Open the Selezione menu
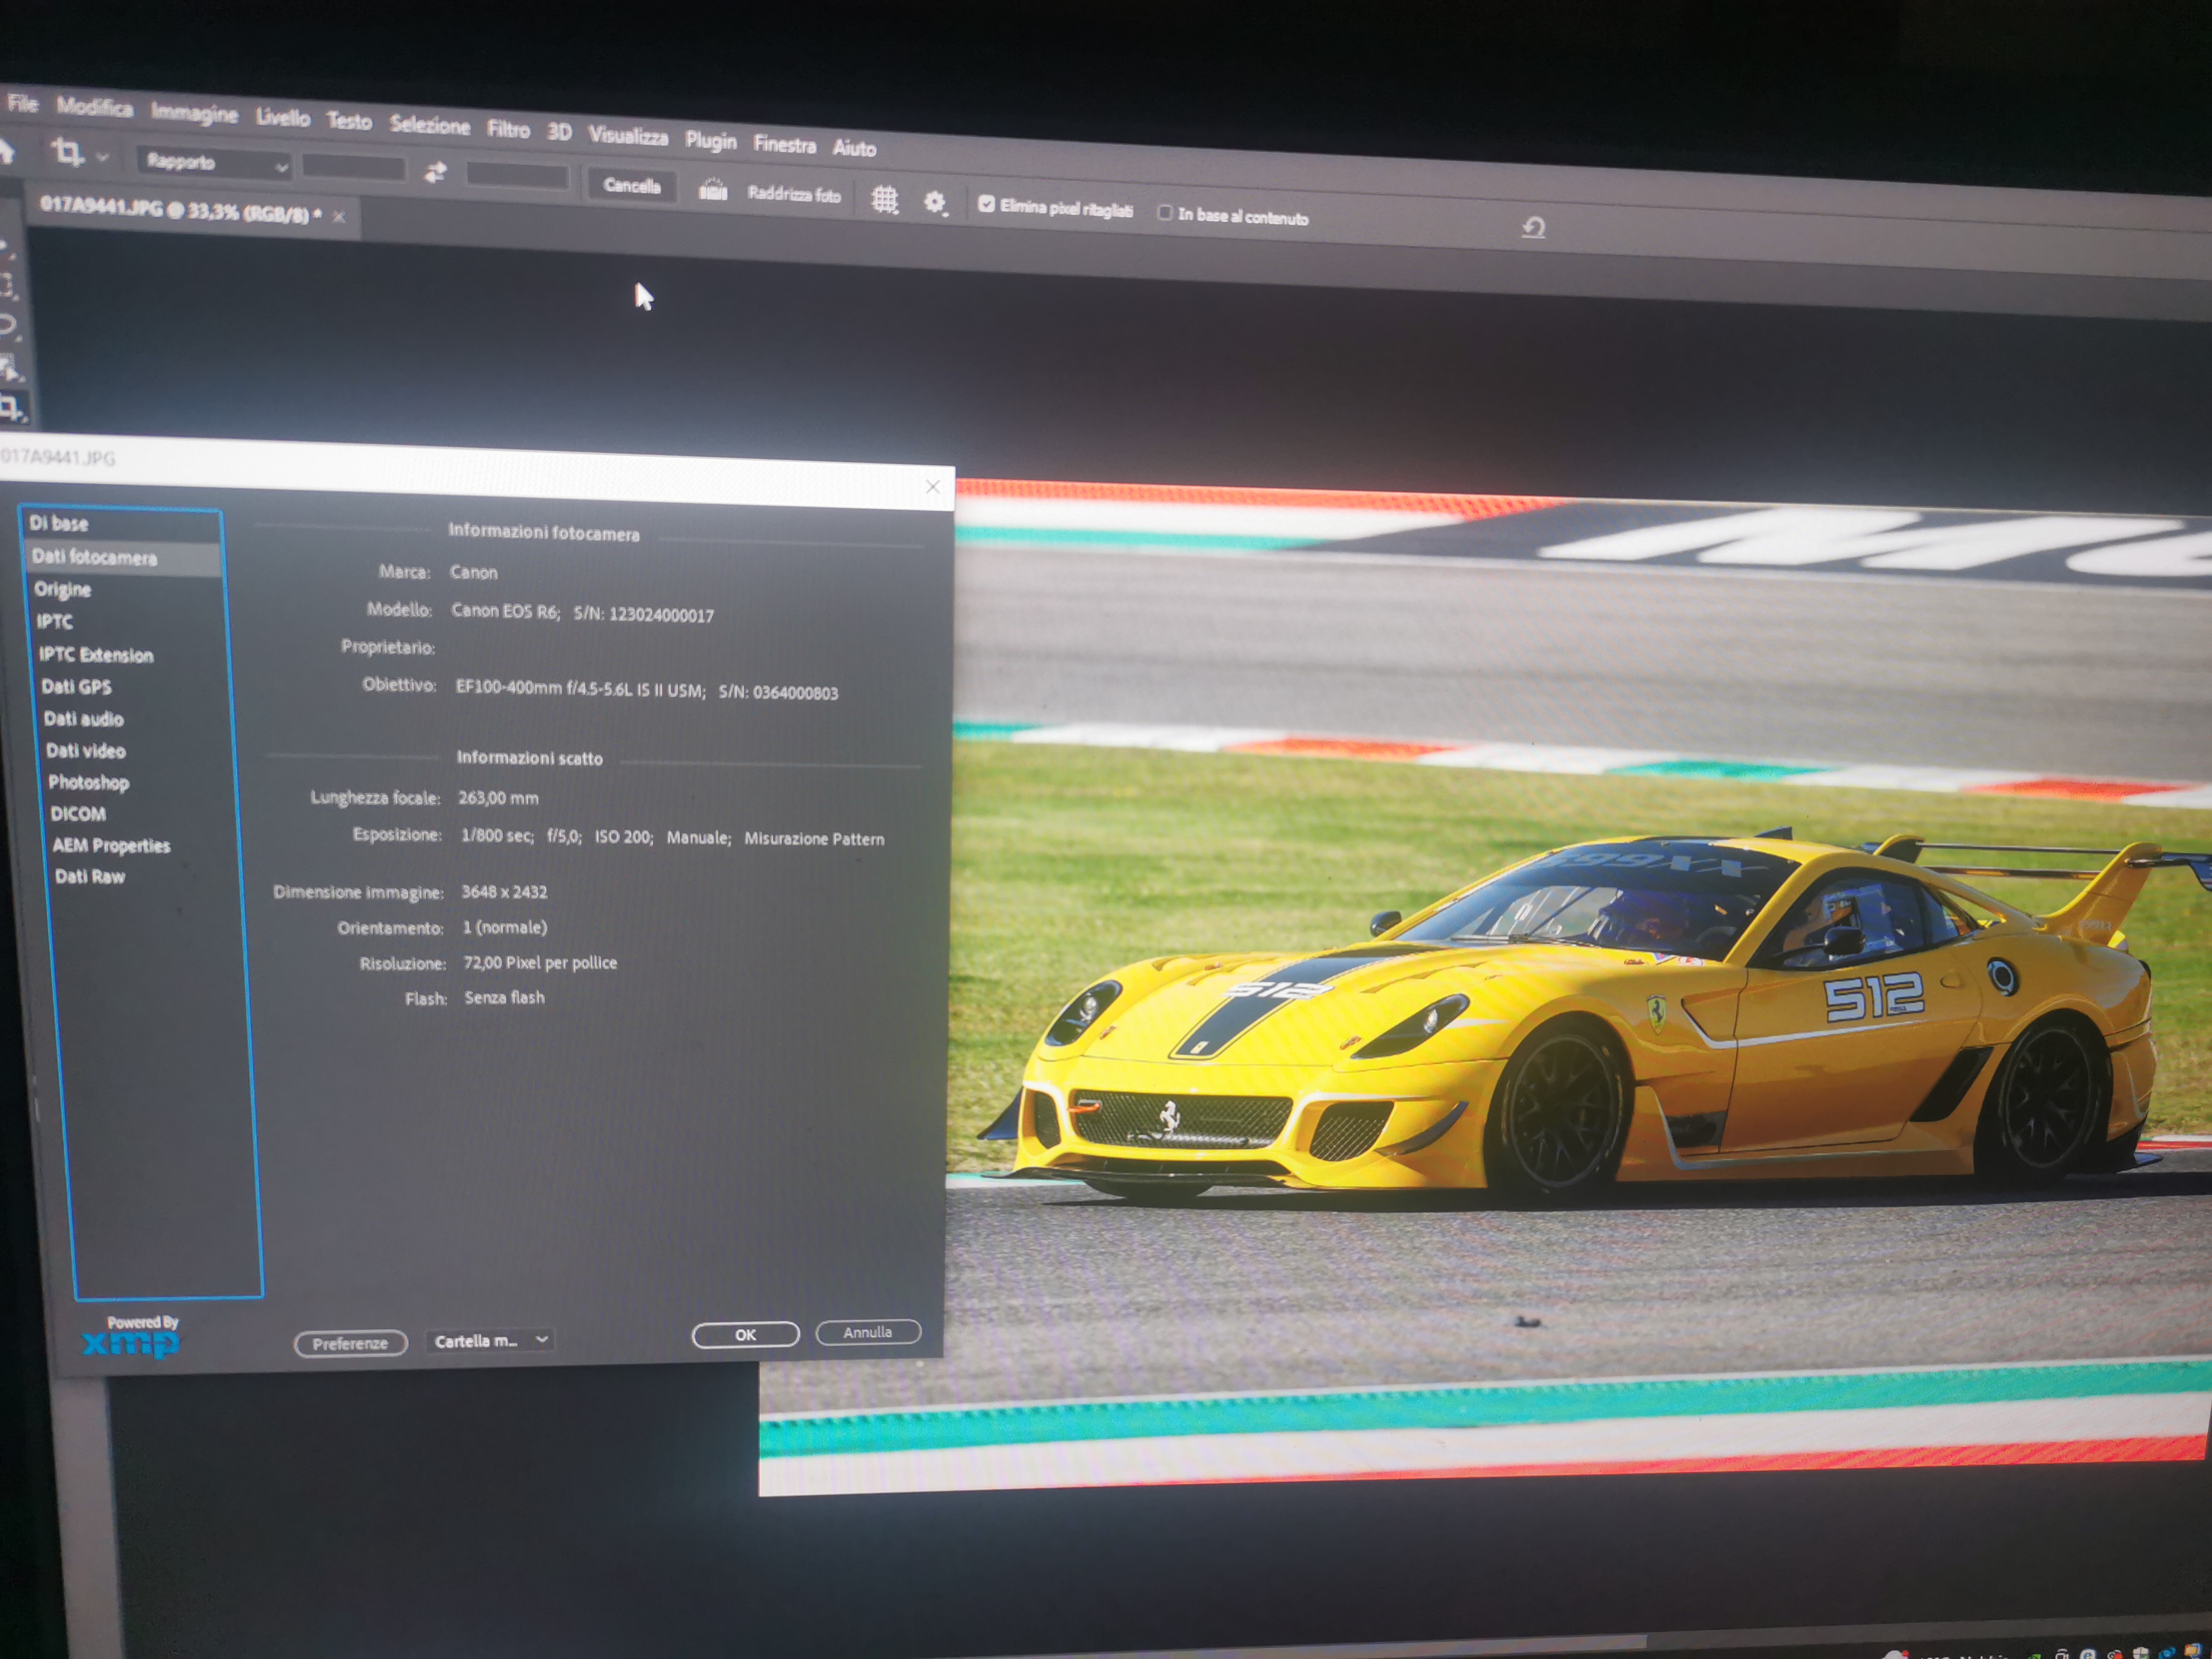The width and height of the screenshot is (2212, 1659). [x=430, y=125]
